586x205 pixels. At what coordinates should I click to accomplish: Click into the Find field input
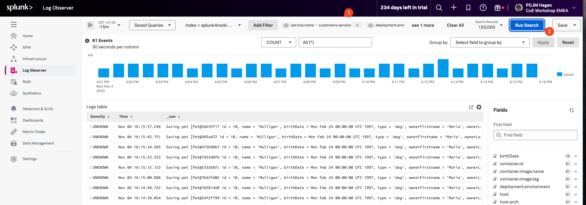(535, 135)
